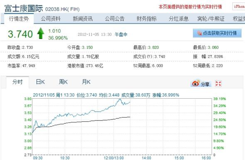Select the 财务指标 tab
The image size is (245, 160).
(x=147, y=19)
